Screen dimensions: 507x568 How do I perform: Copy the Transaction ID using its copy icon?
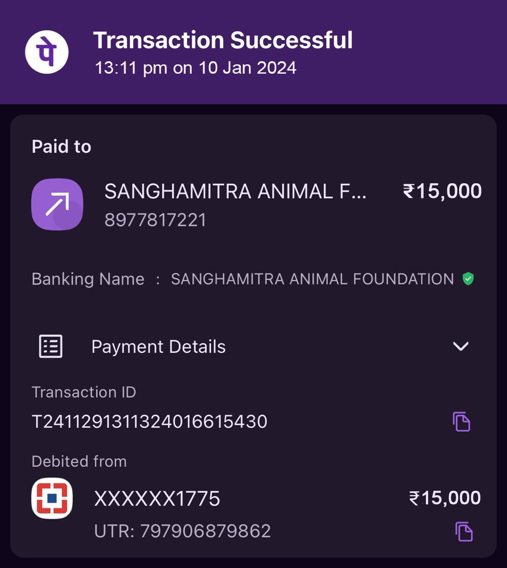(461, 422)
